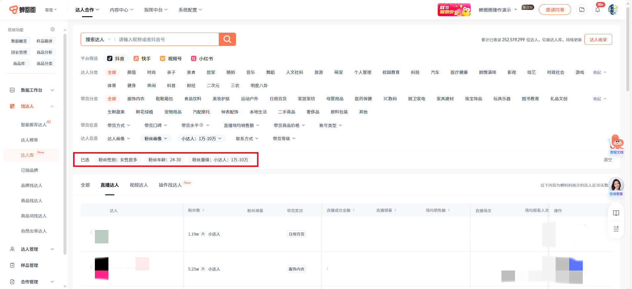This screenshot has width=632, height=289.
Task: Open the notification bell icon
Action: [x=597, y=10]
